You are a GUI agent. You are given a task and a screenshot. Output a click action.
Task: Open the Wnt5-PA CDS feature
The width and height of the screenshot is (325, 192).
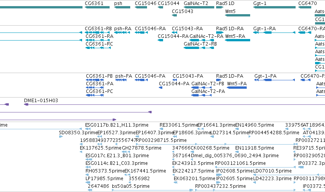tap(237, 88)
